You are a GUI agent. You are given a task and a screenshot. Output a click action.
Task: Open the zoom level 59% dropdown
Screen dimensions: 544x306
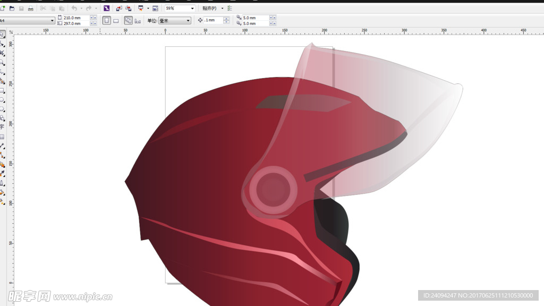[x=192, y=8]
